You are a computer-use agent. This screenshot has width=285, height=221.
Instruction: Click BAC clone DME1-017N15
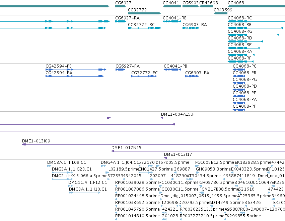click(x=126, y=148)
